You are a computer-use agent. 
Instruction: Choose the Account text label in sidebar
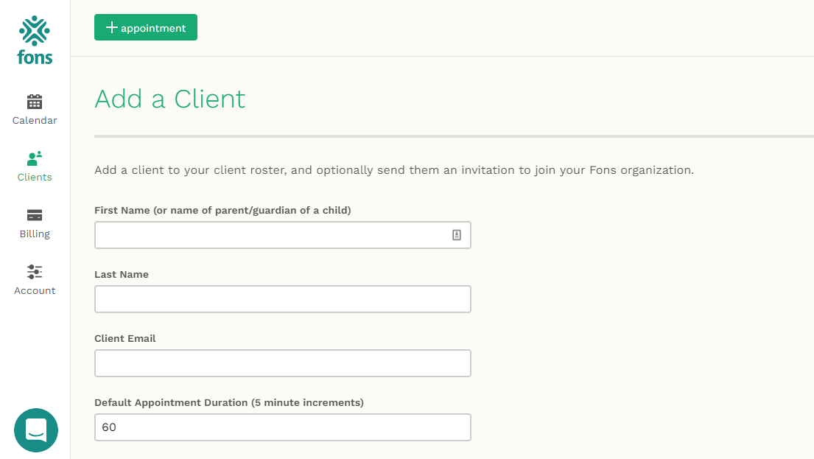35,291
